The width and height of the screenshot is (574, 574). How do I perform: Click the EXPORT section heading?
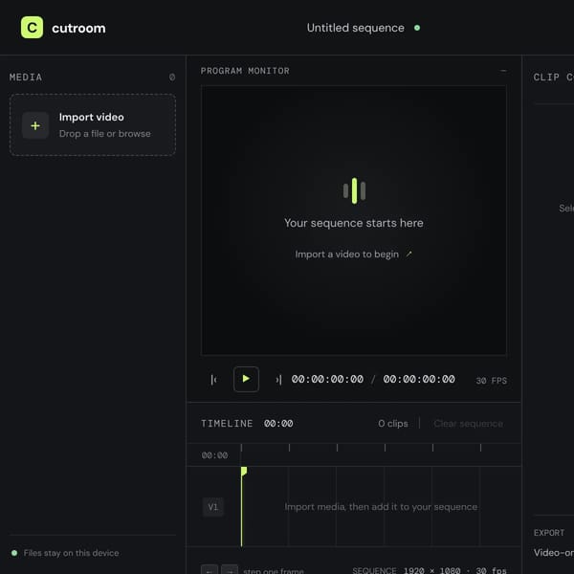(x=549, y=533)
